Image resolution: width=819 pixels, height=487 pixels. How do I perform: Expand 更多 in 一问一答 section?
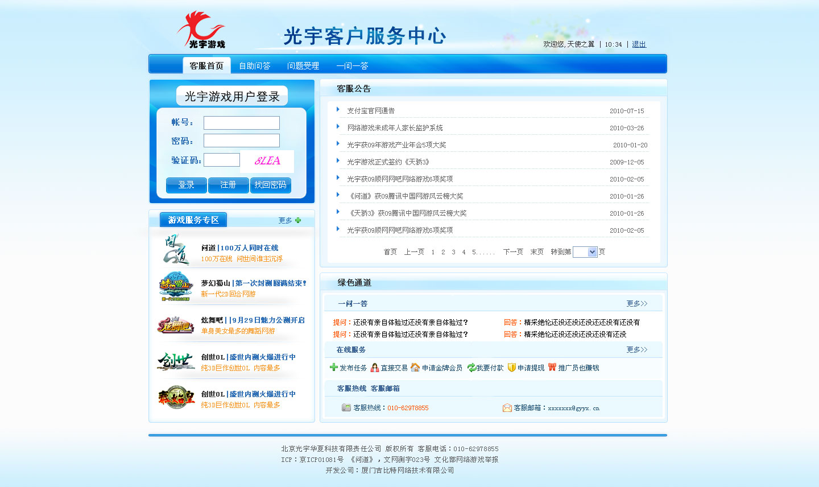637,304
